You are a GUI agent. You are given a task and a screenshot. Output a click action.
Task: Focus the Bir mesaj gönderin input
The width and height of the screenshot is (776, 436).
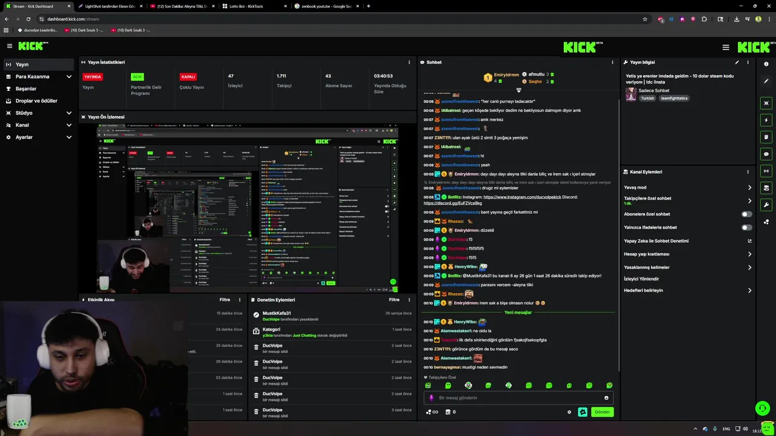click(x=518, y=398)
